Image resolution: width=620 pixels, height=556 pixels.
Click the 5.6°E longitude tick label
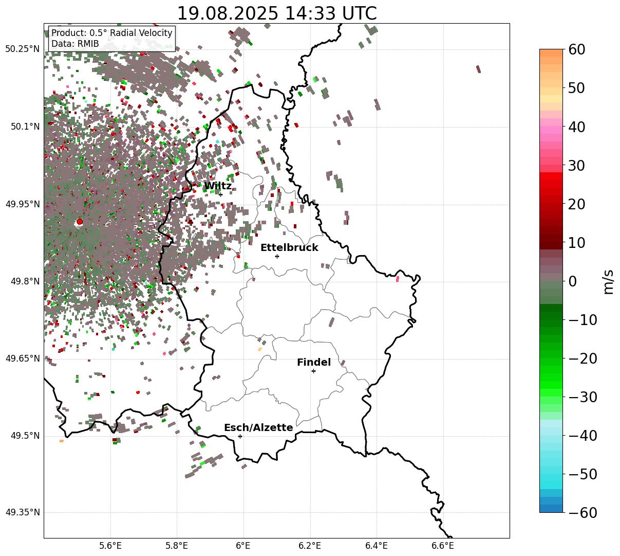click(x=110, y=546)
